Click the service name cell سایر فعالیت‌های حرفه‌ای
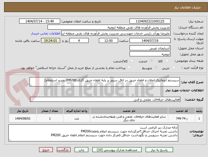Viewport: 208px width, 157px height. pos(129,118)
